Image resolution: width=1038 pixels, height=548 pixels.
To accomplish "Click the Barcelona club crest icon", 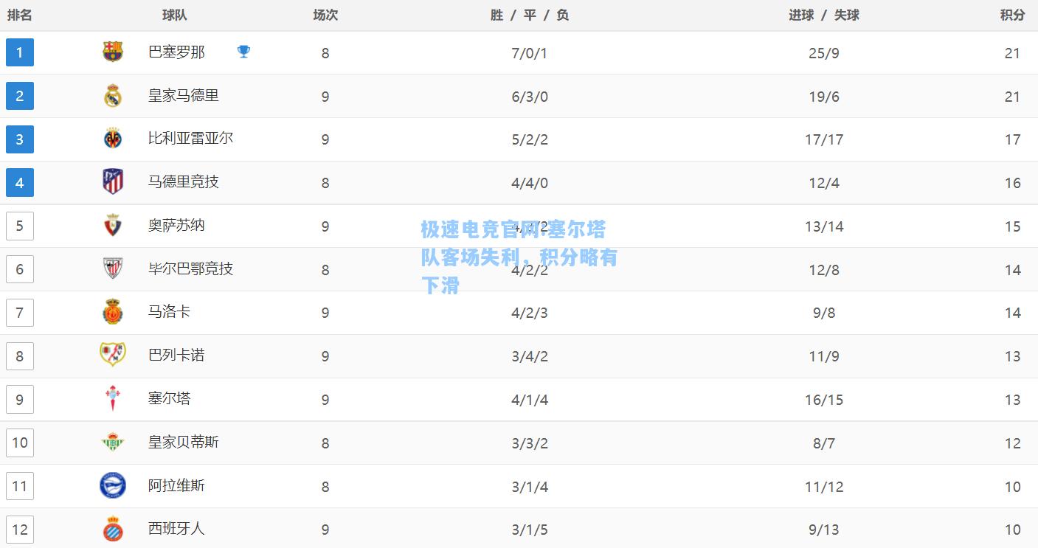I will pos(113,52).
